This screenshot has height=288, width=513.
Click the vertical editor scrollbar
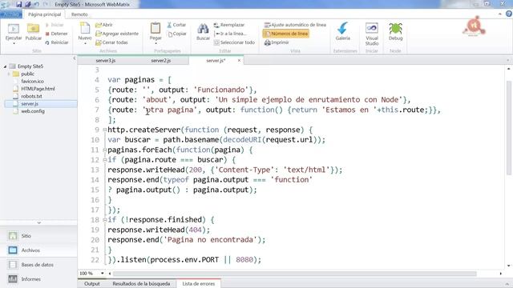point(509,127)
